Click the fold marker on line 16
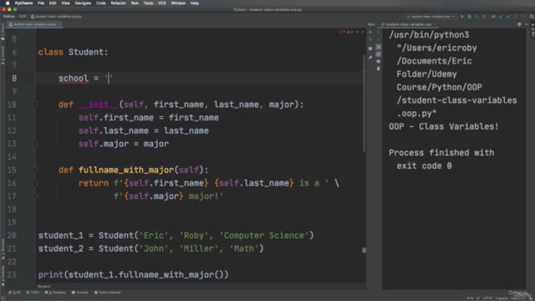This screenshot has width=535, height=301. [x=35, y=183]
